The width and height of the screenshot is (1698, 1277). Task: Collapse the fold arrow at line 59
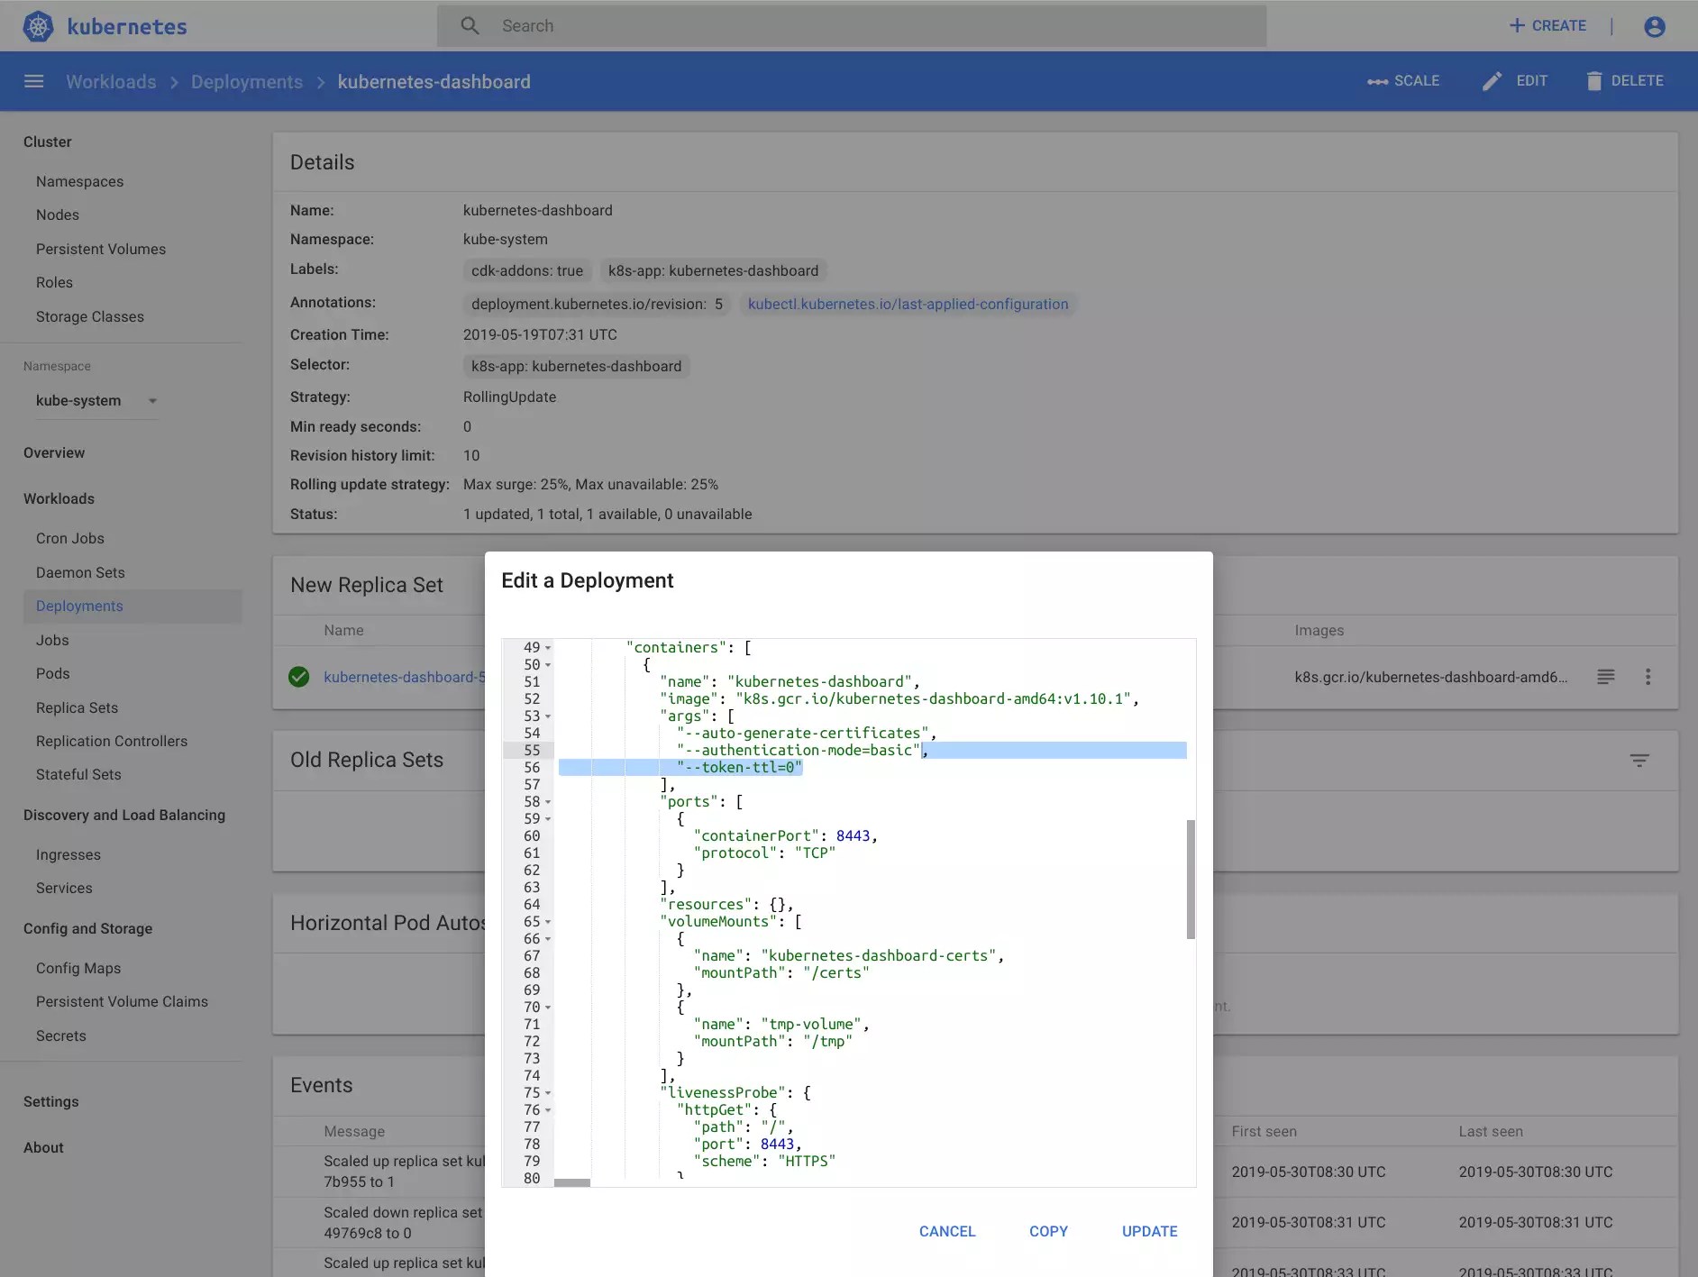(548, 819)
